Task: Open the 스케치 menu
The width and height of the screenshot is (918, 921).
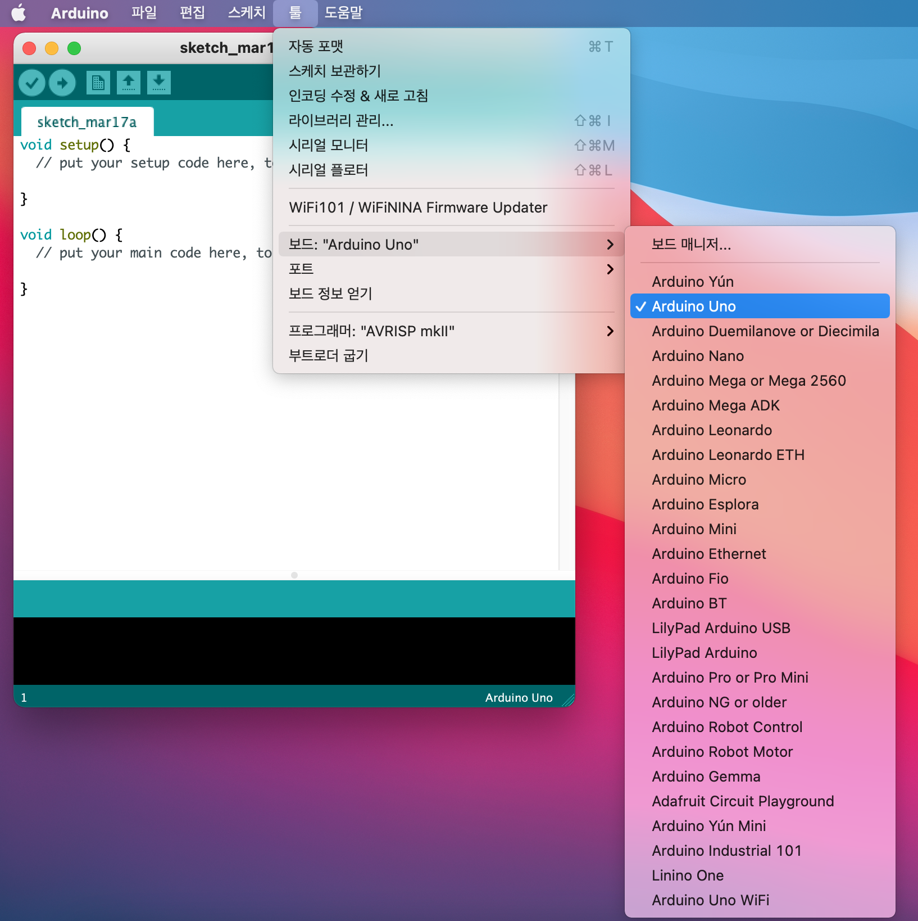Action: pyautogui.click(x=246, y=13)
